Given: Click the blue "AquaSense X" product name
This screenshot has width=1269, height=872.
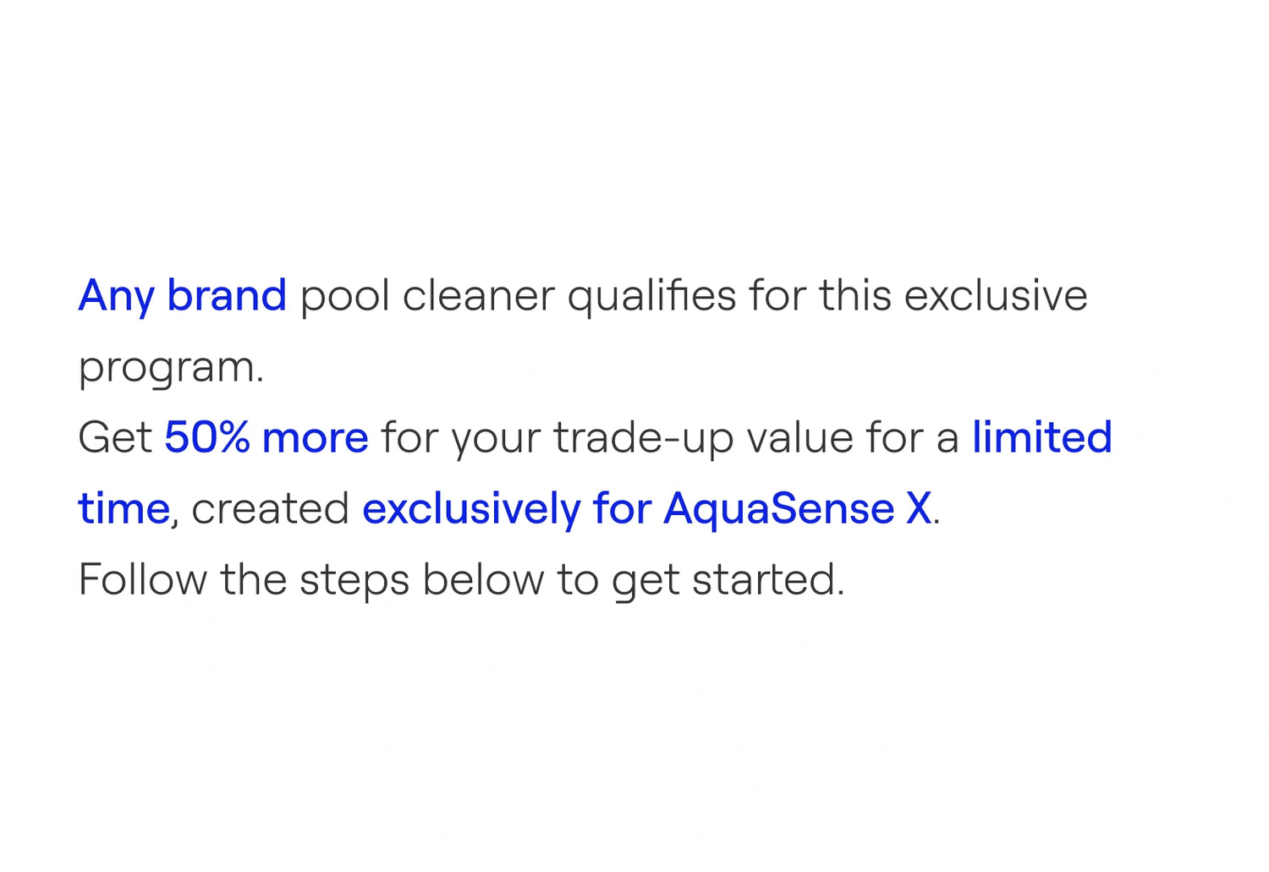Looking at the screenshot, I should pyautogui.click(x=797, y=509).
